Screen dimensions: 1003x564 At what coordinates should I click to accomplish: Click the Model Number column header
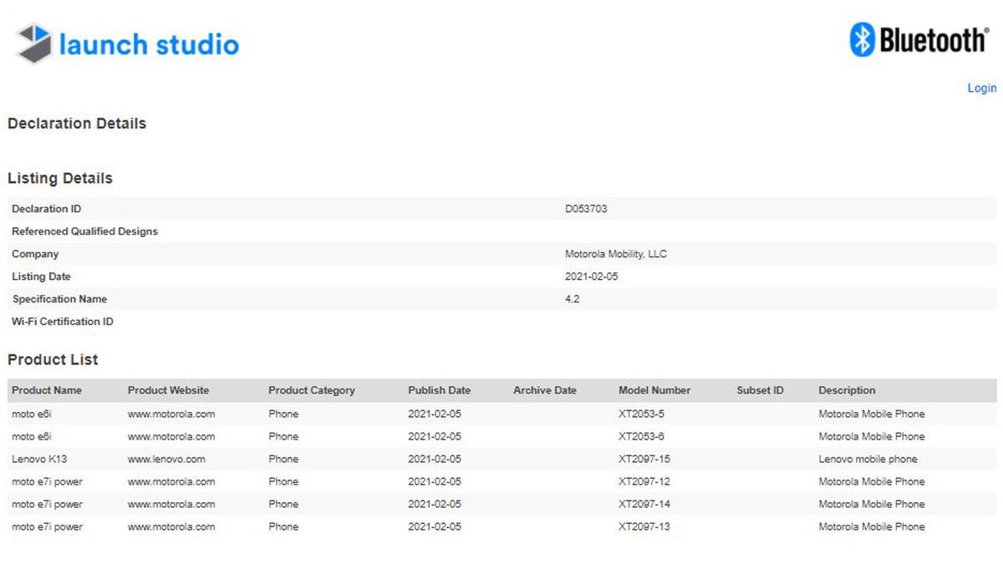pos(654,390)
